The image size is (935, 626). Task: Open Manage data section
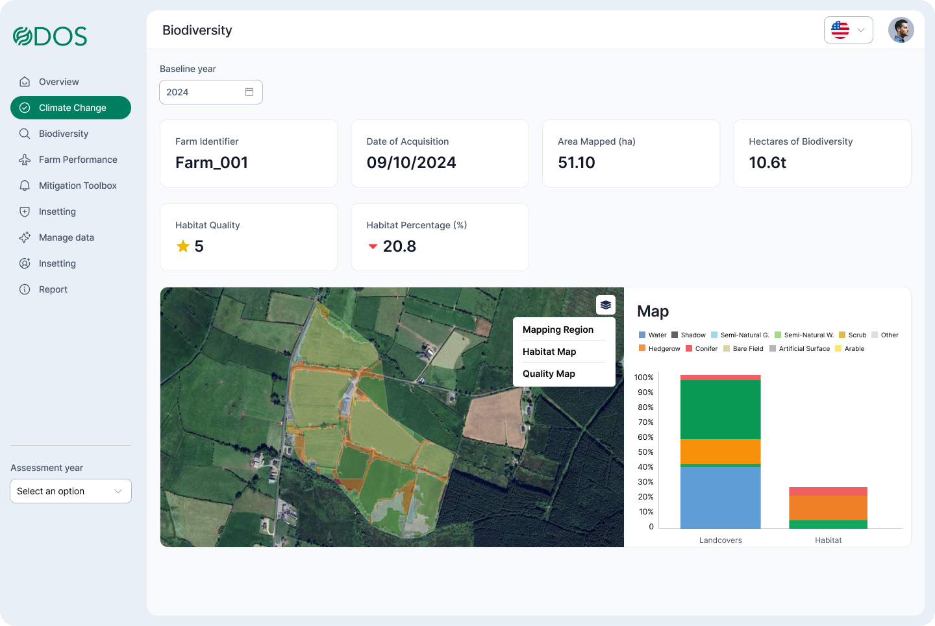(x=71, y=237)
